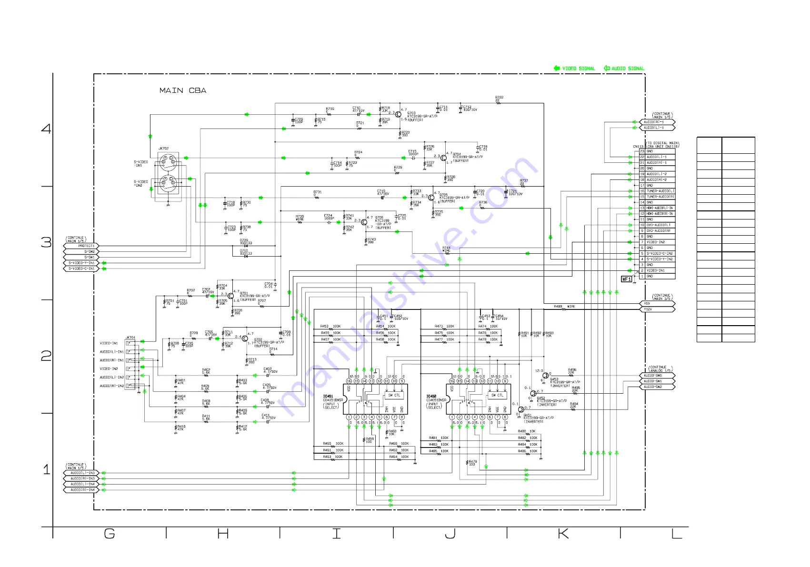Click the AUDIO(R)-IN2 label beside JK701
The width and height of the screenshot is (810, 567).
coord(111,386)
